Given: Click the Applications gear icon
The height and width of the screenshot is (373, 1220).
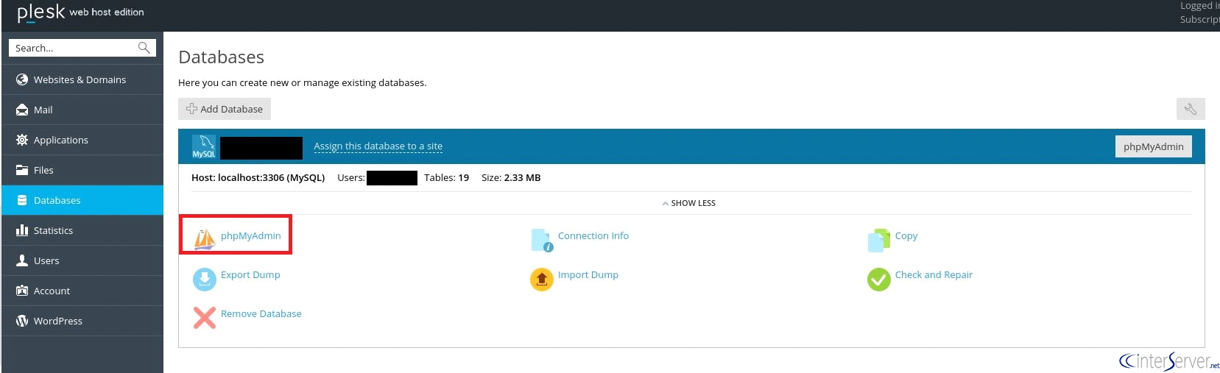Looking at the screenshot, I should (22, 140).
